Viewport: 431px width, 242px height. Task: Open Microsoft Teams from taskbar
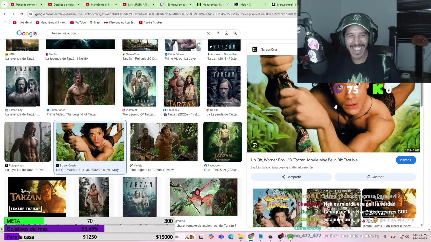221,237
